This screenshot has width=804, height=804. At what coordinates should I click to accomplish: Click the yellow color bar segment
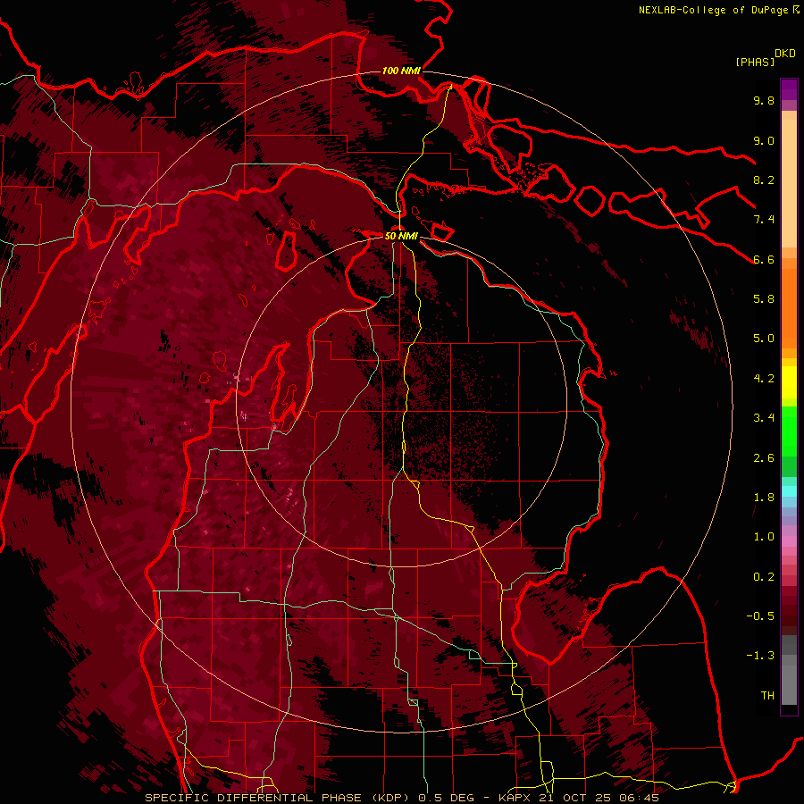pos(789,382)
